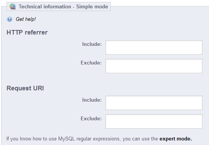Viewport: 209px width, 145px height.
Task: Click the Technical information chart icon
Action: (13, 6)
